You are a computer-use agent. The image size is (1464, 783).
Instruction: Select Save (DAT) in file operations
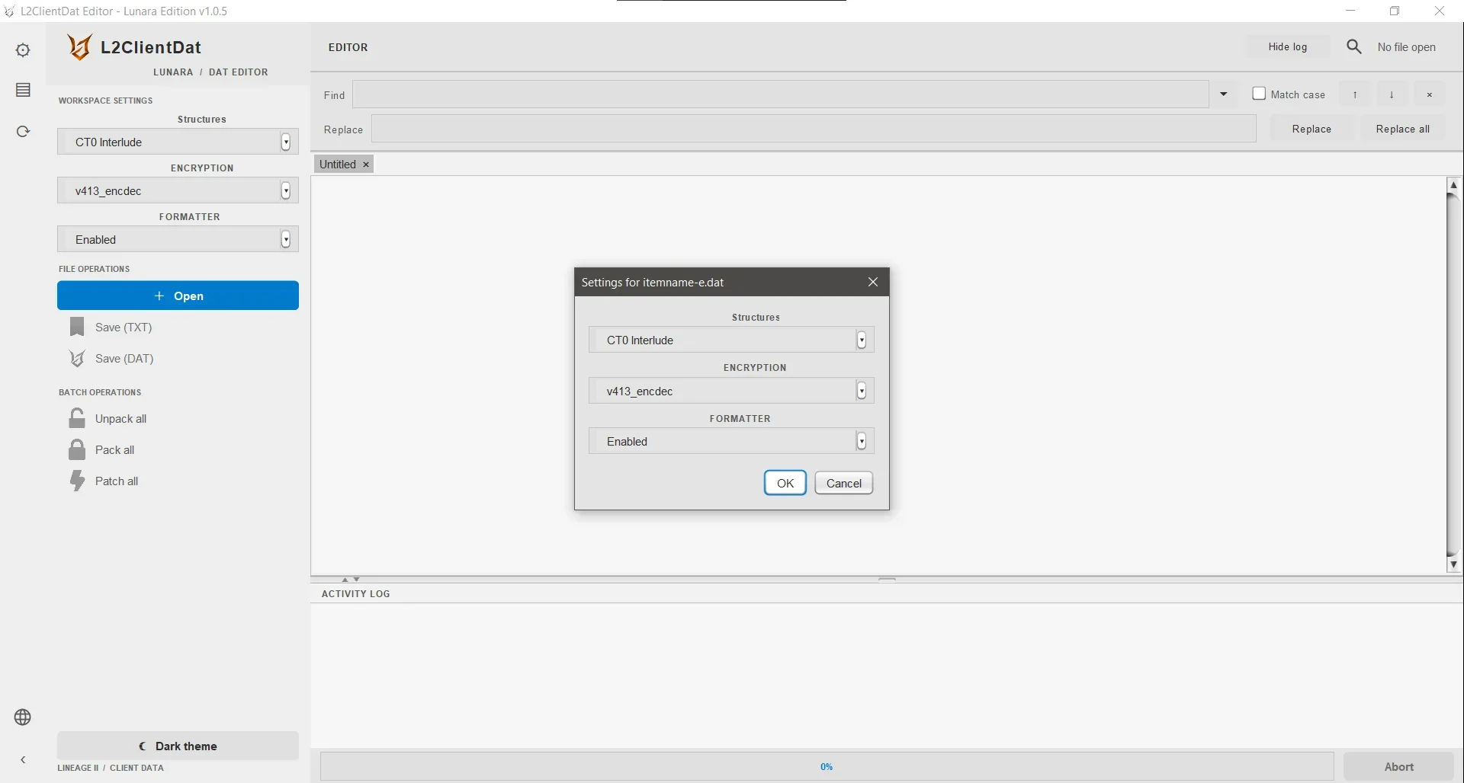(x=111, y=359)
